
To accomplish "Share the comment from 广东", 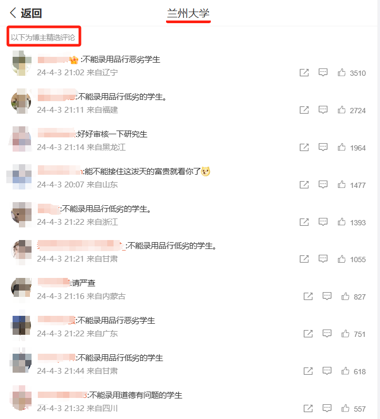I will [308, 334].
